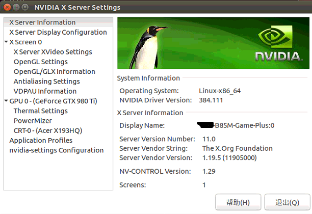Image resolution: width=312 pixels, height=214 pixels.
Task: Select CRT-0 - (Acer X193HQ) display
Action: [48, 130]
